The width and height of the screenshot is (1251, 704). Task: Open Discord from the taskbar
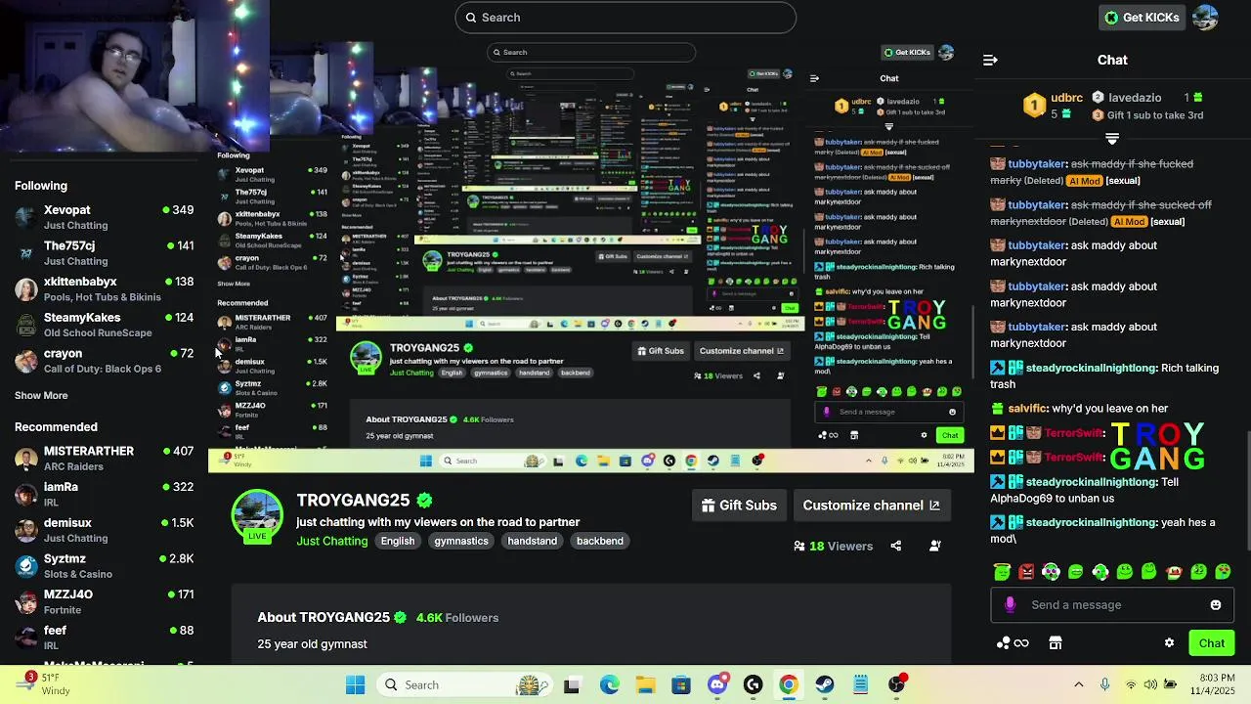pyautogui.click(x=717, y=684)
